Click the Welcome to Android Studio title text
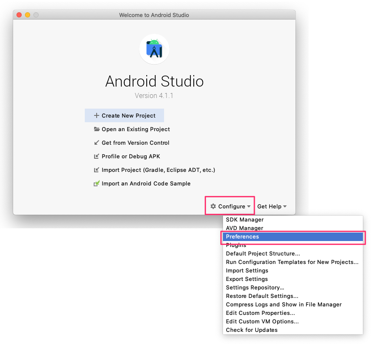 pyautogui.click(x=154, y=15)
